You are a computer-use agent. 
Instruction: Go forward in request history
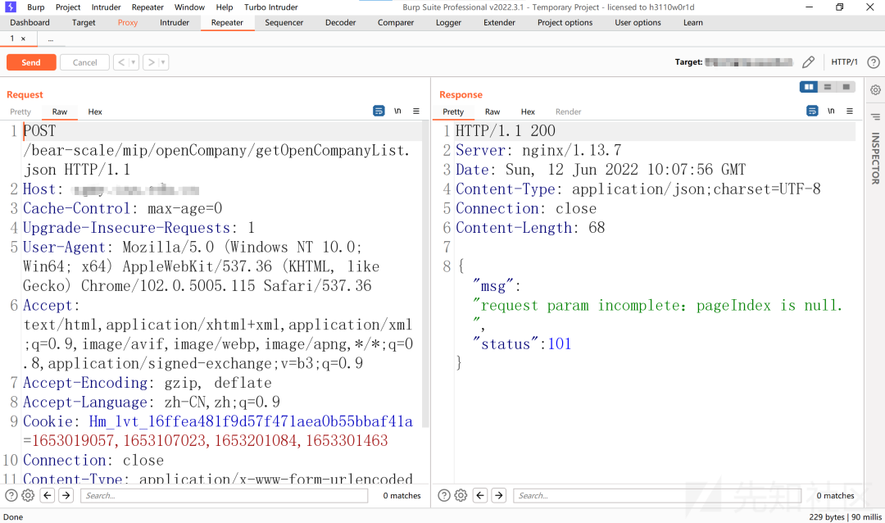151,62
